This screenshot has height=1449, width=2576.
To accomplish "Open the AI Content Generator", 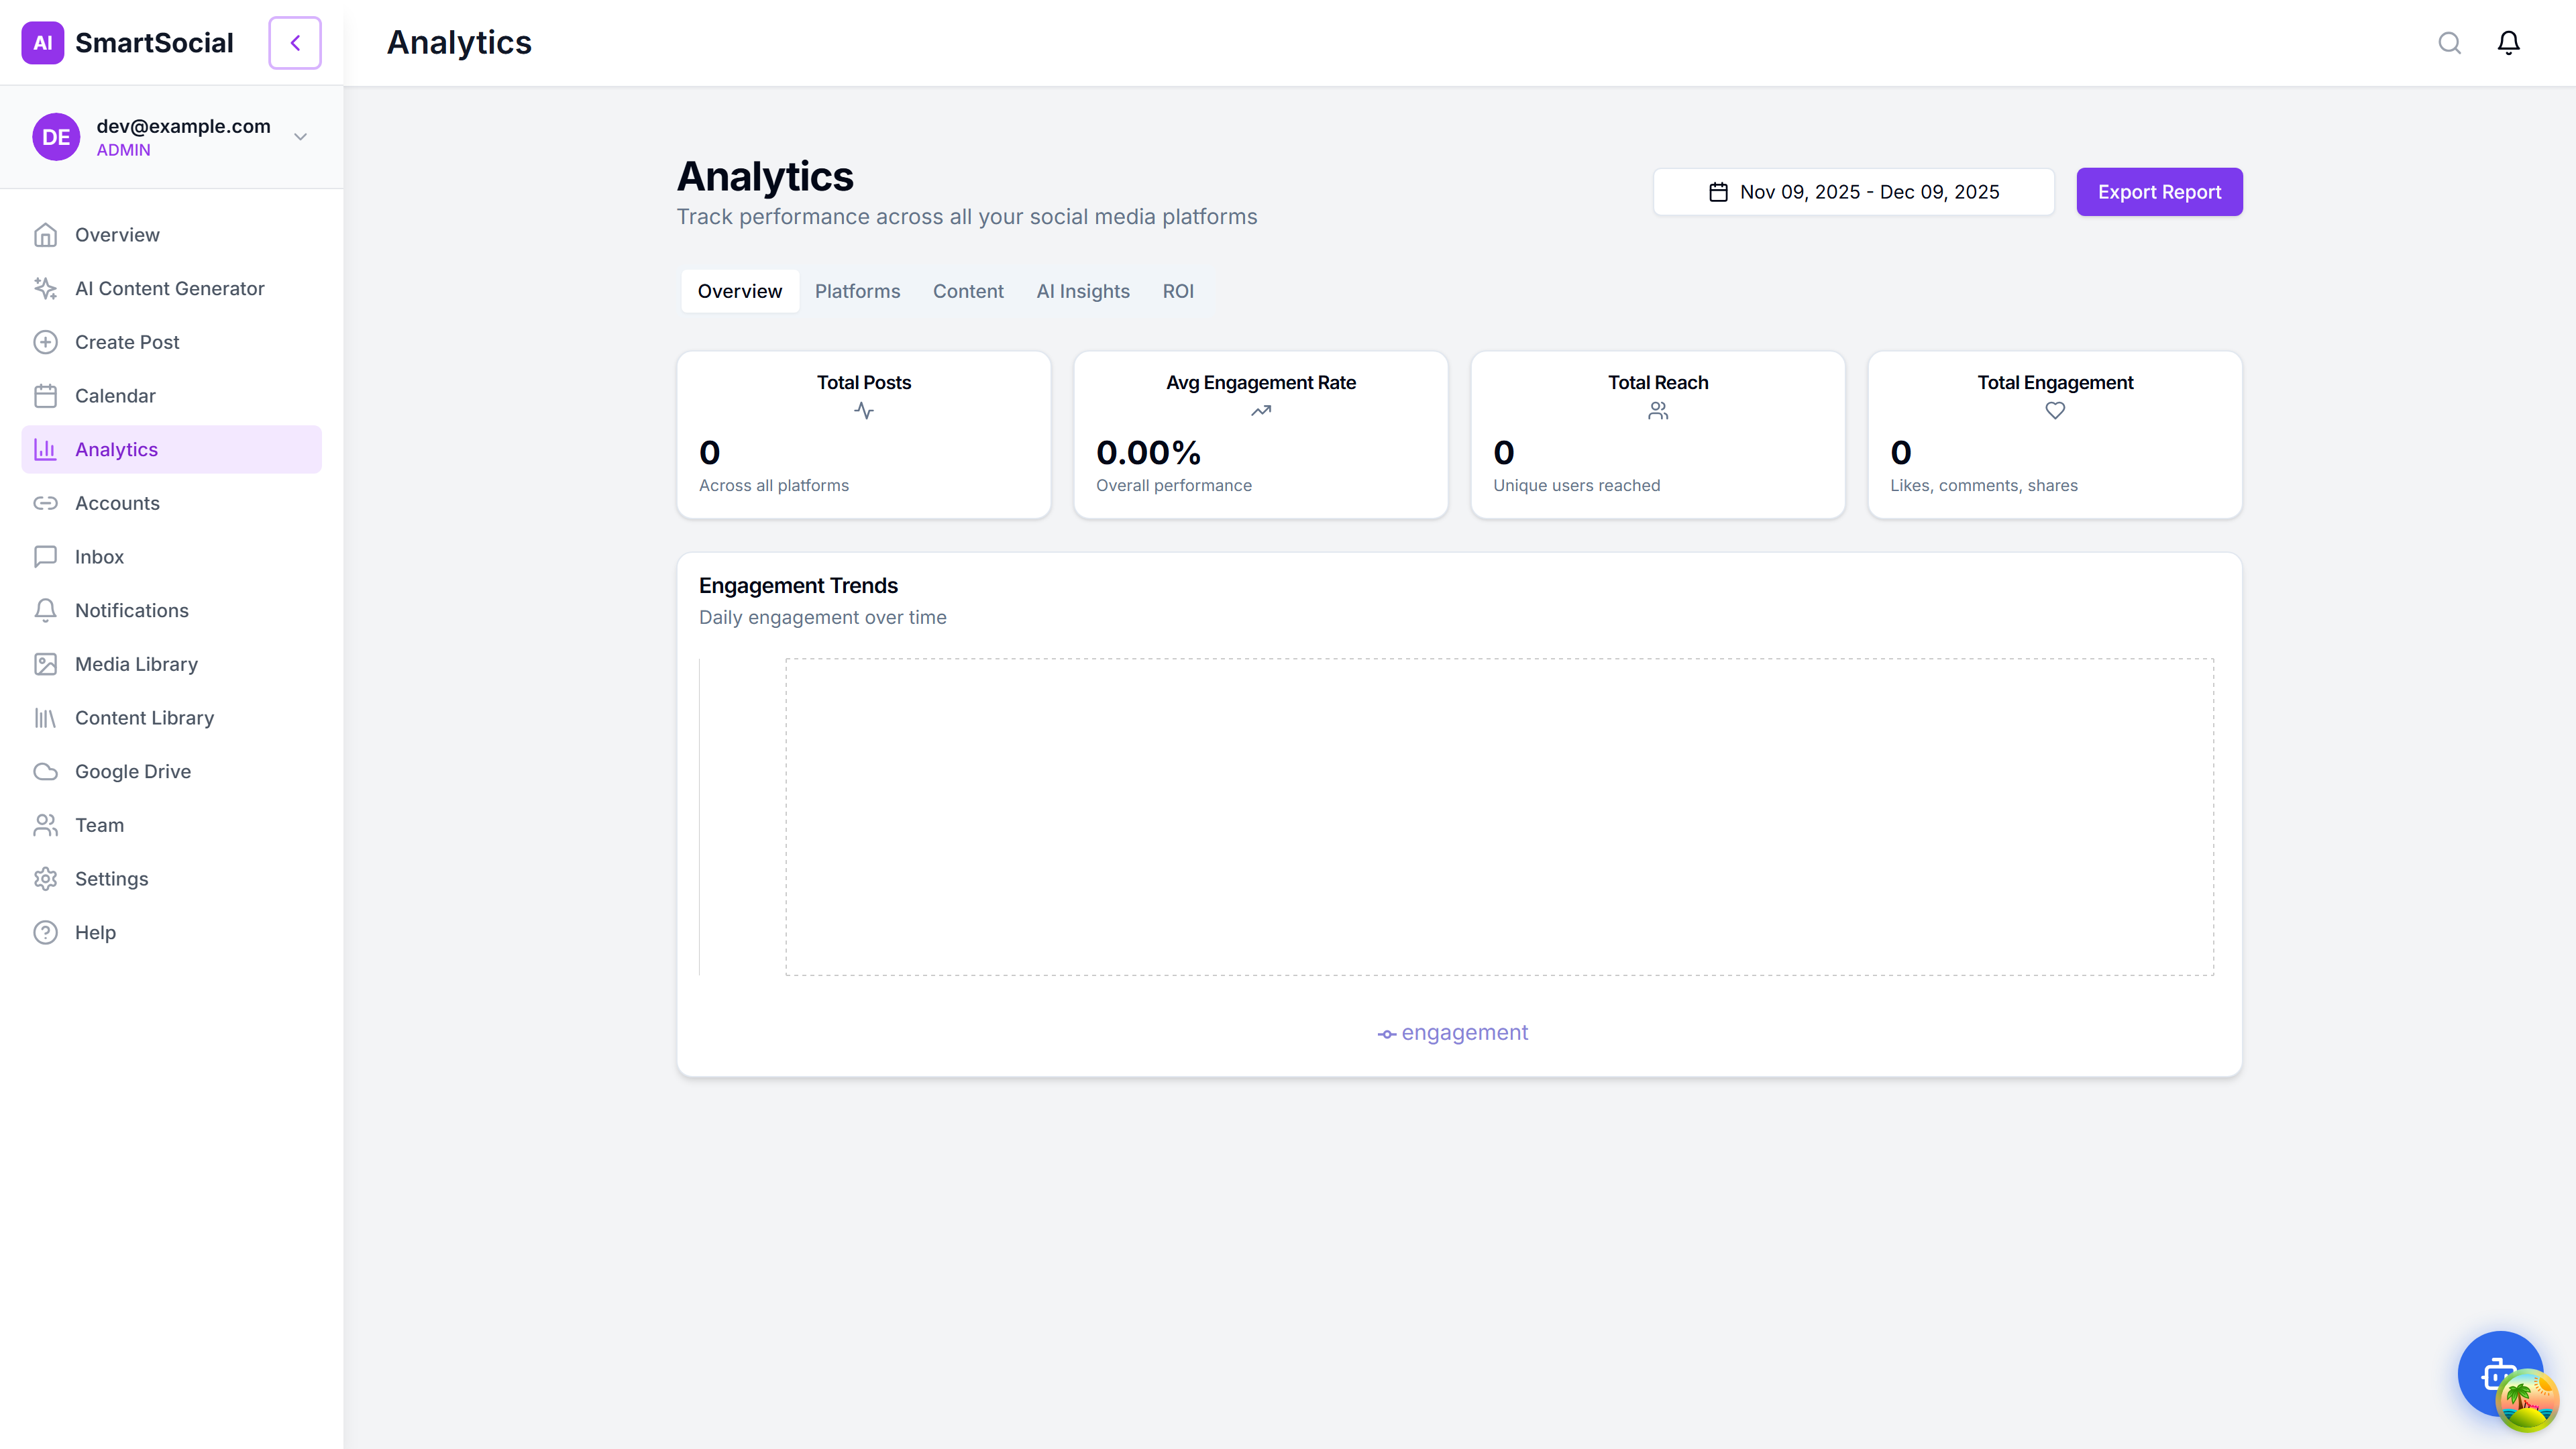I will pyautogui.click(x=170, y=288).
